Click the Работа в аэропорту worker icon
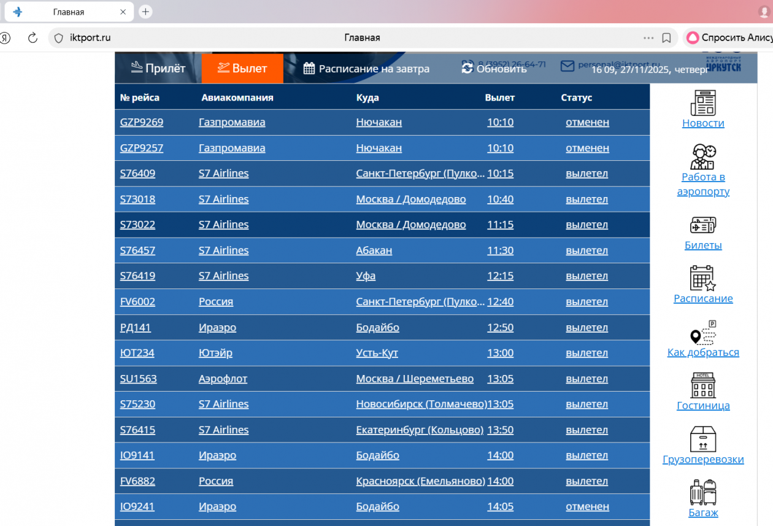 pos(703,157)
